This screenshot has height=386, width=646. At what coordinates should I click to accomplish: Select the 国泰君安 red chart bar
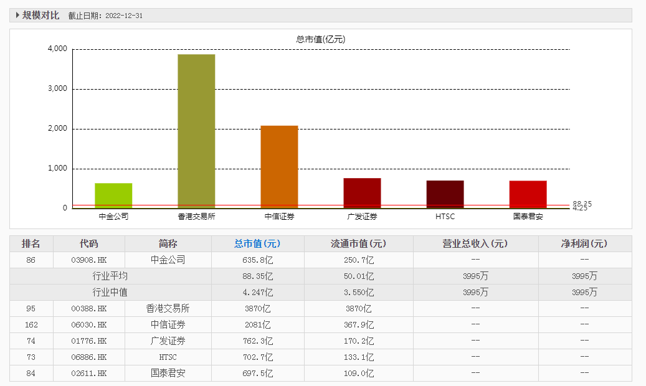click(528, 194)
